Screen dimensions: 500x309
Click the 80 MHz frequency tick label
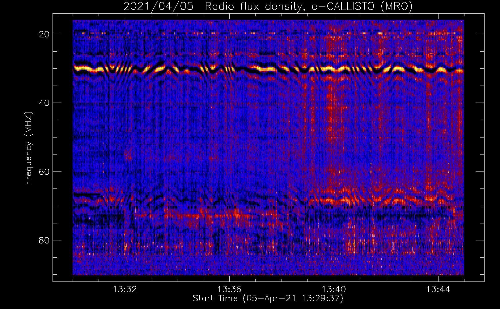pyautogui.click(x=44, y=240)
